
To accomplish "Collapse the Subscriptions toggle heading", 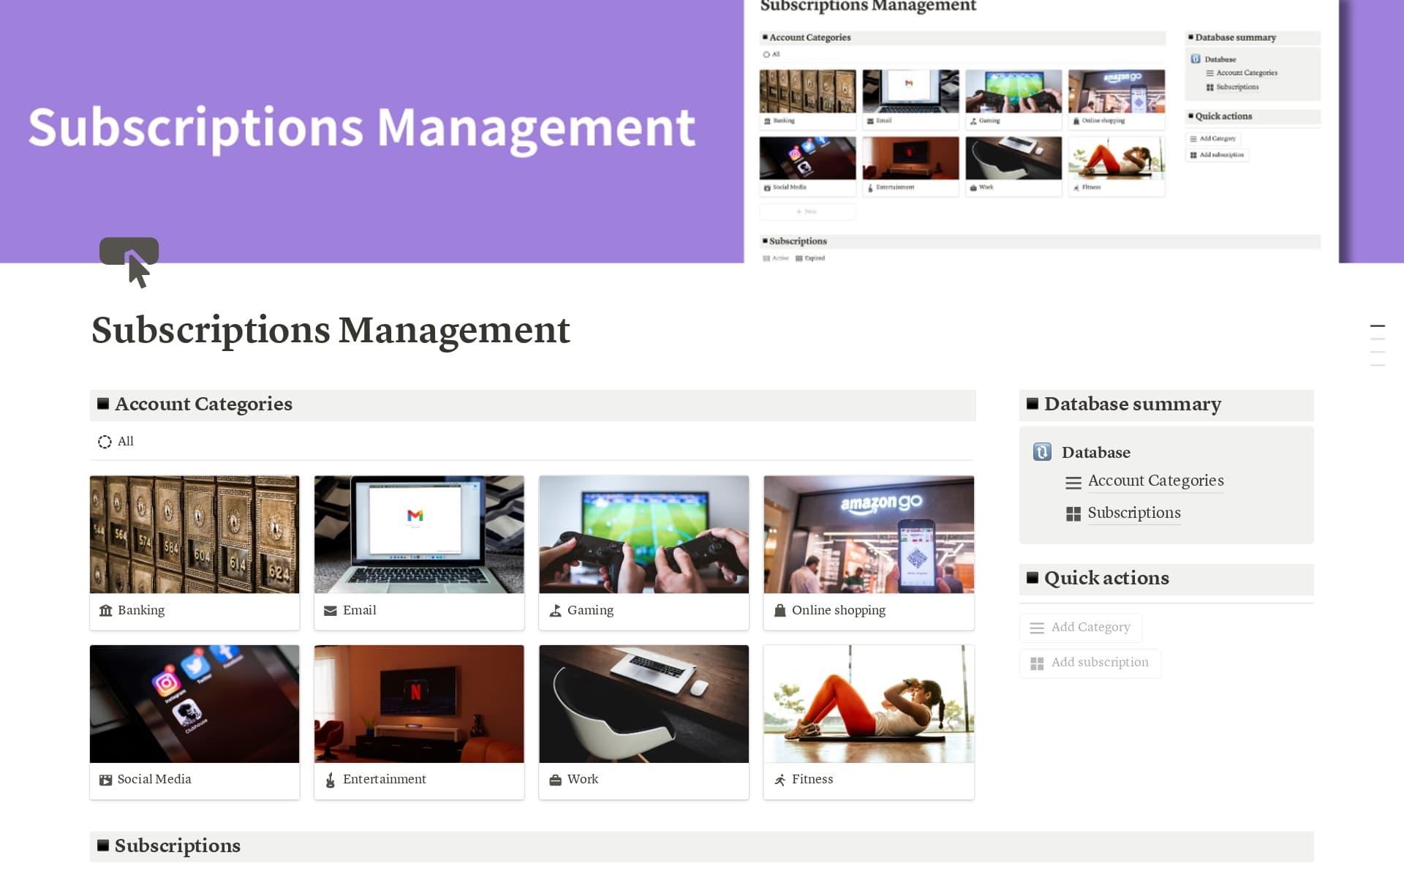I will (102, 846).
